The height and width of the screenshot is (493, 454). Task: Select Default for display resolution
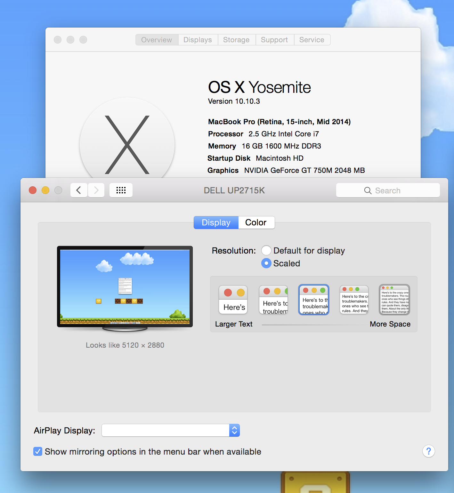pos(266,250)
